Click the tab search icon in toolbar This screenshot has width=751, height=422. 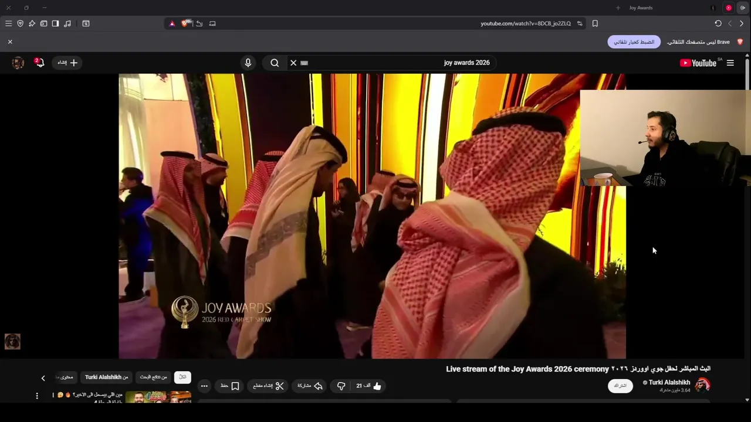click(x=86, y=23)
